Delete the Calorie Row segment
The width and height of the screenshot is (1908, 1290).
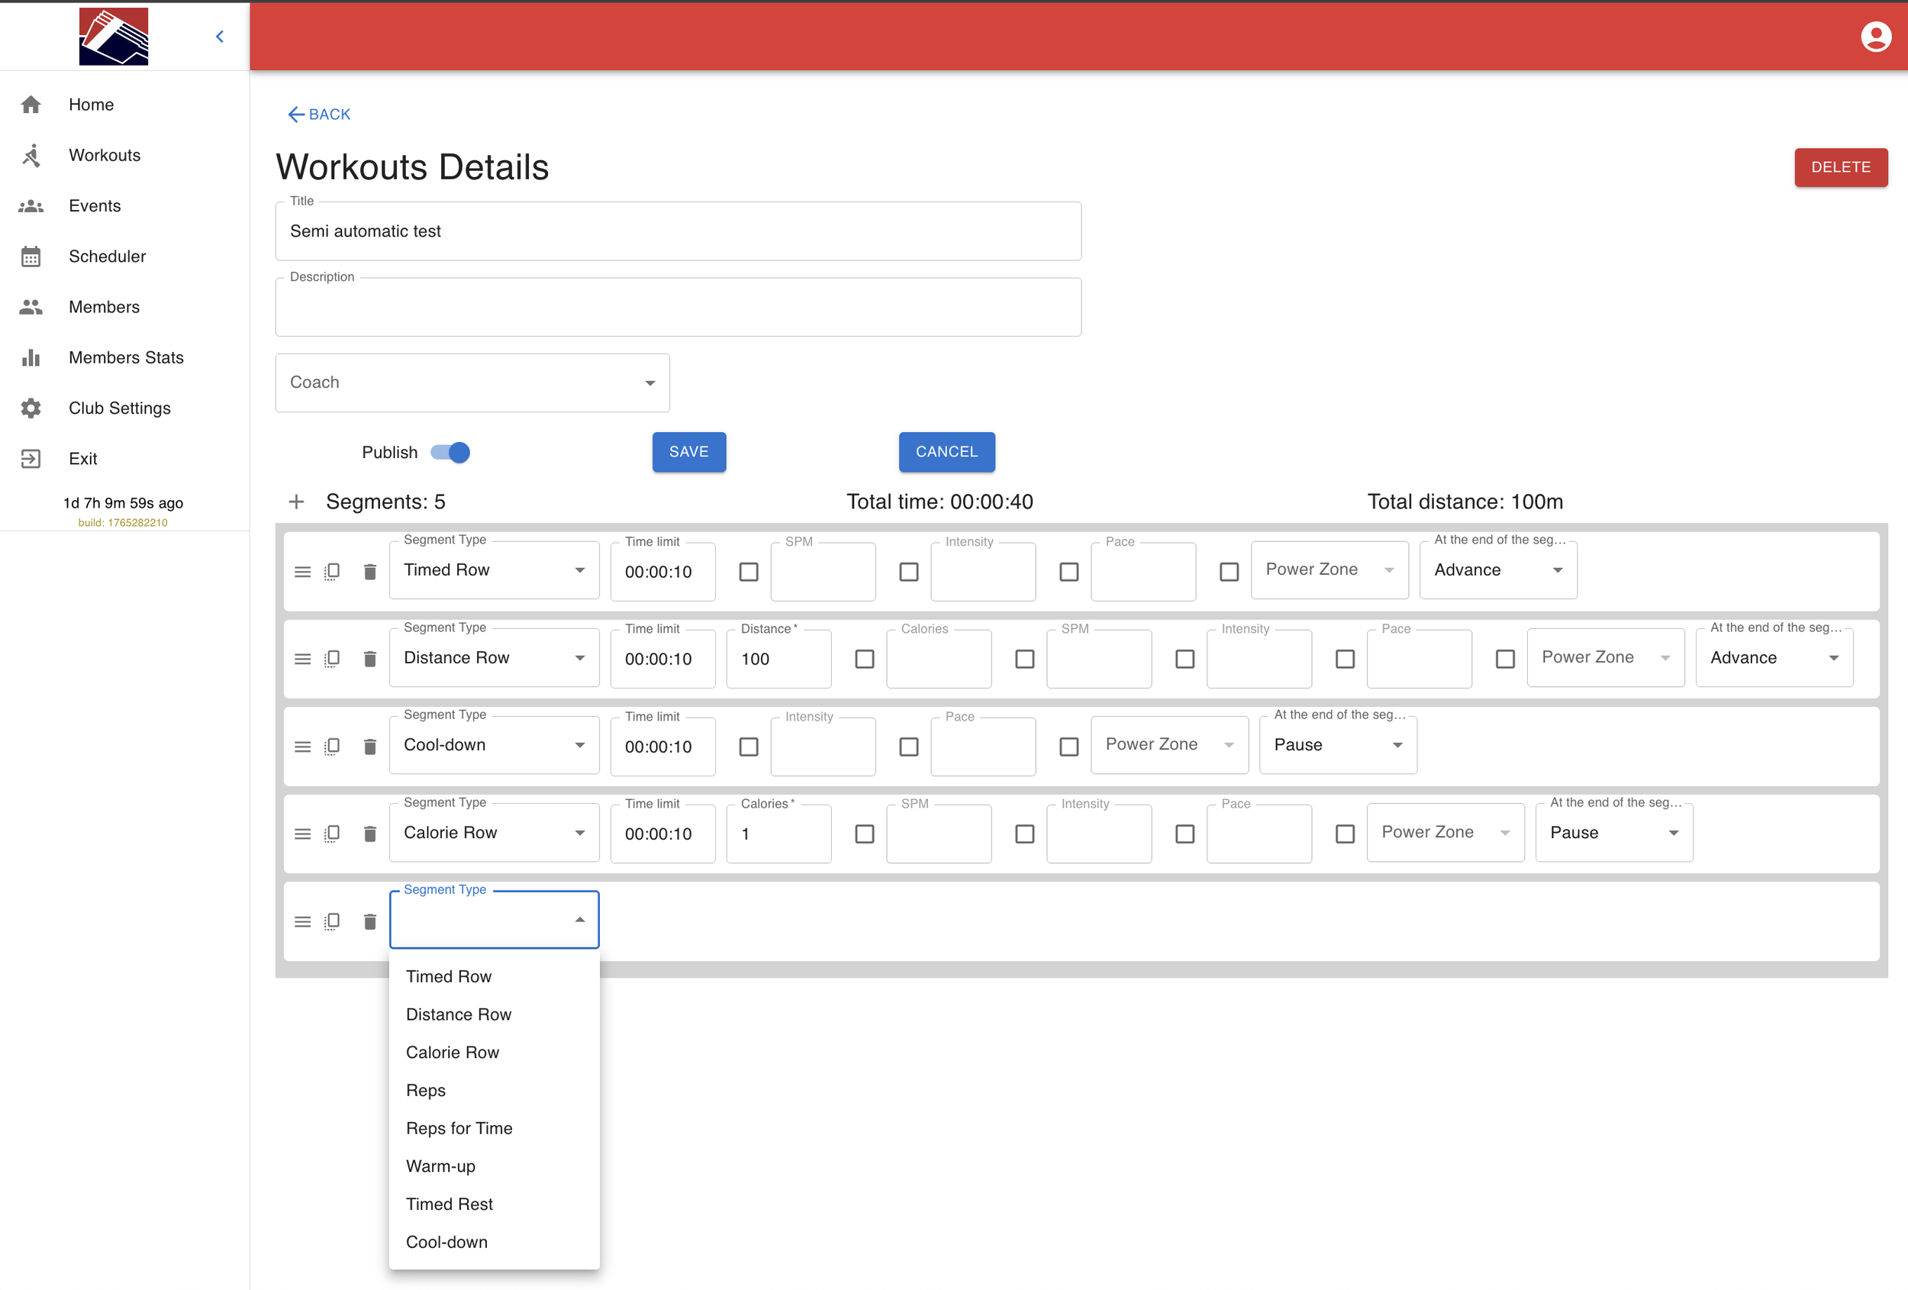click(x=370, y=834)
